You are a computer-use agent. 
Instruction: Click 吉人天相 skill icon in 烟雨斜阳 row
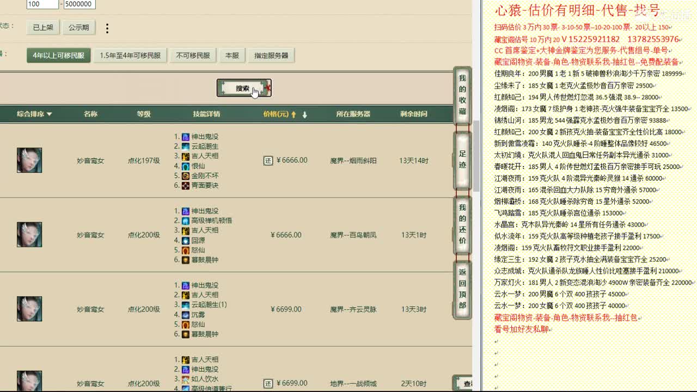tap(185, 156)
